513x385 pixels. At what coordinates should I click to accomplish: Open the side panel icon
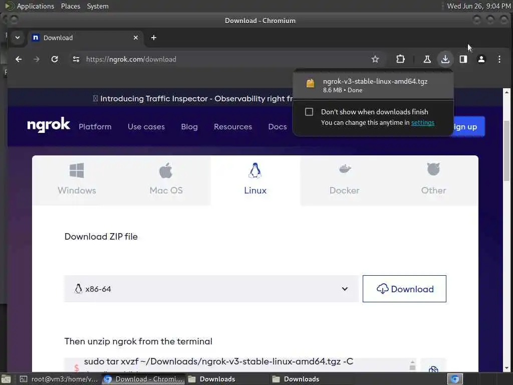[x=463, y=59]
